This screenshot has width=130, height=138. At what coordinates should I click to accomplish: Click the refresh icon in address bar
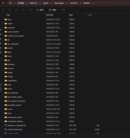(3, 3)
